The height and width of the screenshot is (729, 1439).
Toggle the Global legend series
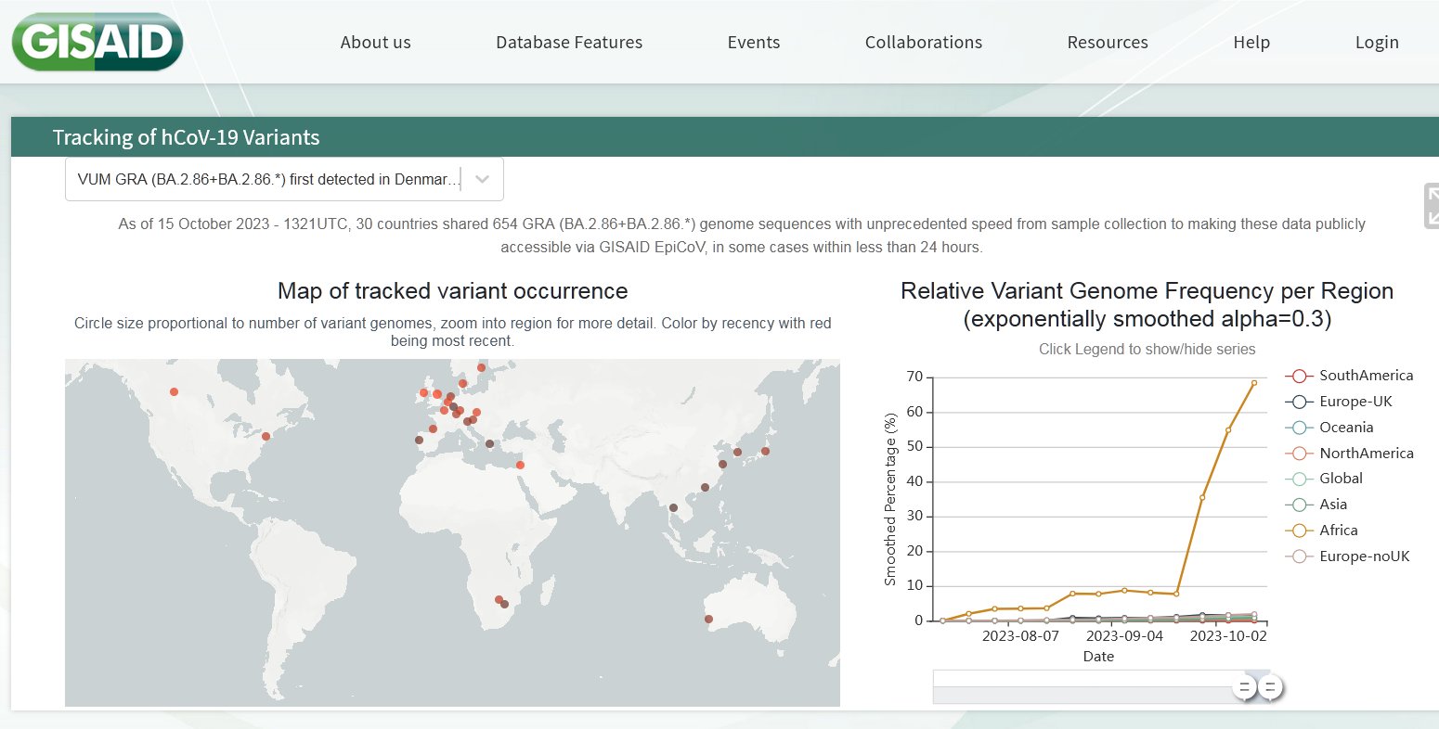(1299, 479)
